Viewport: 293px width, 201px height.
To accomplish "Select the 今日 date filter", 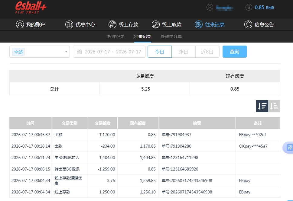I will point(159,52).
